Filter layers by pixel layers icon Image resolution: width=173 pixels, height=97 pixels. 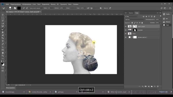click(144, 16)
